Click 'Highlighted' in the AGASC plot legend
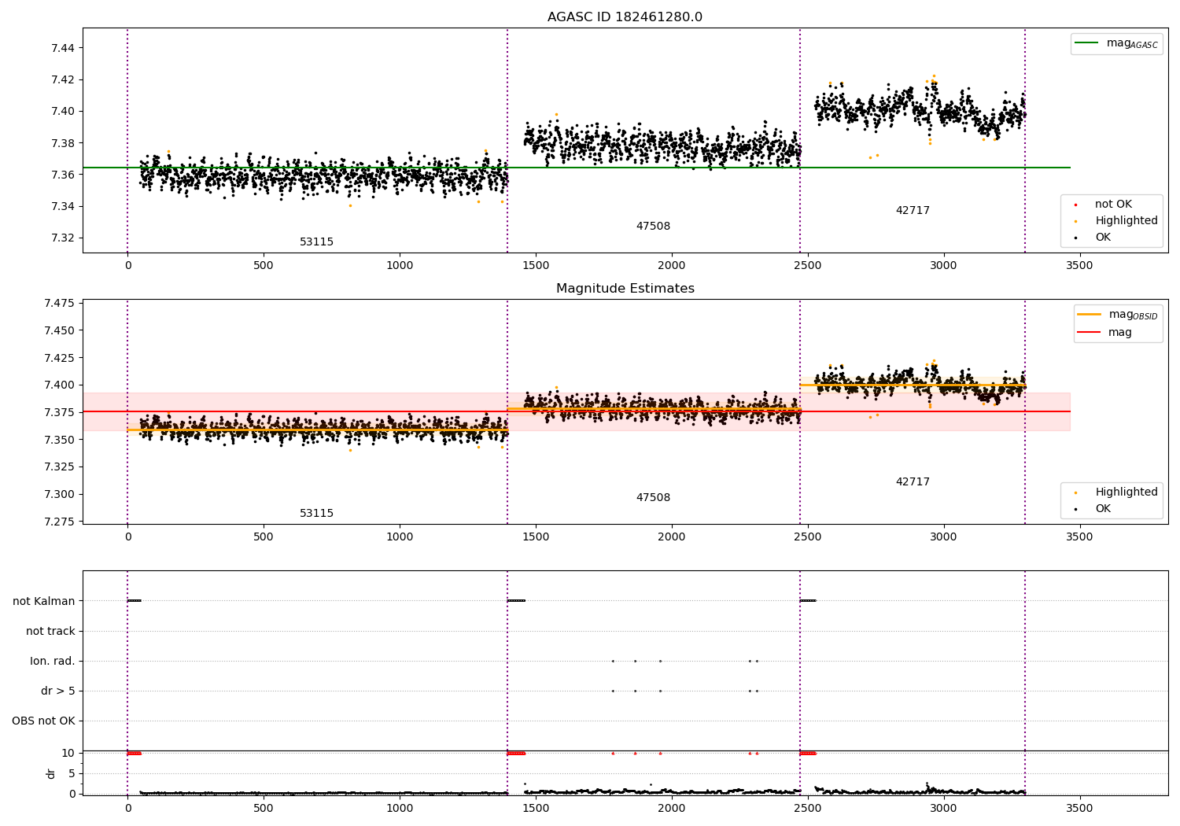Image resolution: width=1180 pixels, height=826 pixels. pyautogui.click(x=1127, y=221)
